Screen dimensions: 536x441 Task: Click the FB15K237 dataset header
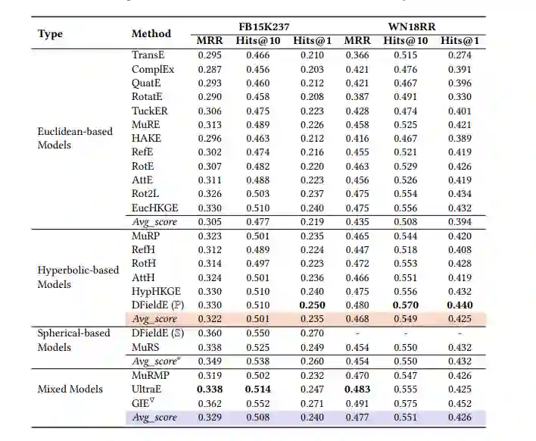point(263,26)
